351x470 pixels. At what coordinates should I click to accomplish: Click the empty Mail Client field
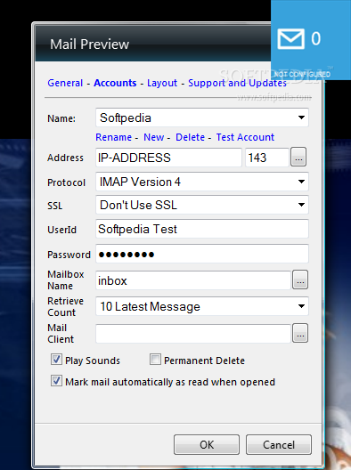[x=193, y=333]
